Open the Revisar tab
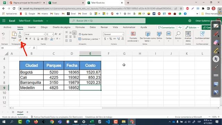This screenshot has width=222, height=125. pyautogui.click(x=104, y=27)
